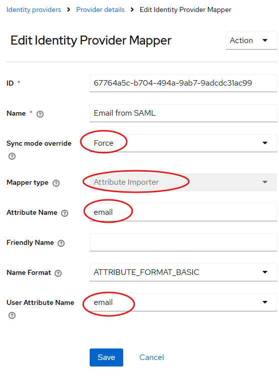
Task: Open the Action dropdown menu
Action: coord(251,41)
